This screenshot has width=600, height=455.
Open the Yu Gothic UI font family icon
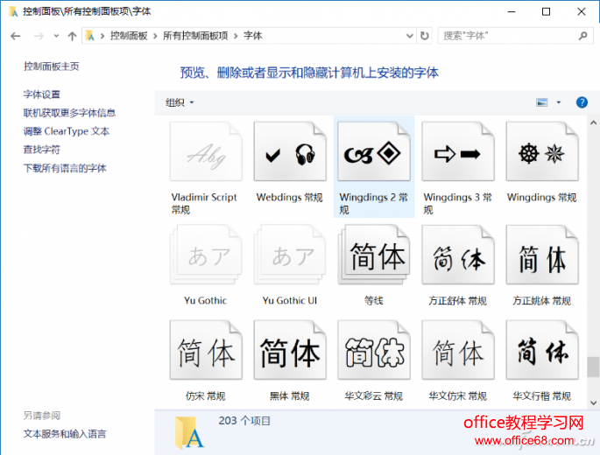290,255
